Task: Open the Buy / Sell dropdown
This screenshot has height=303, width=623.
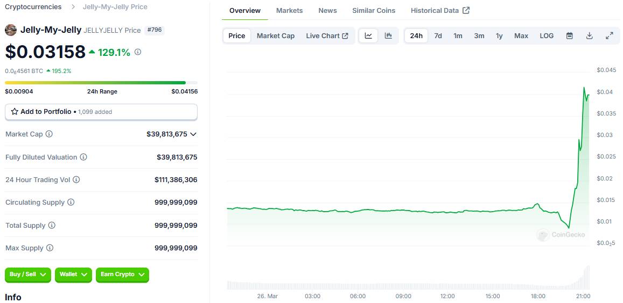Action: pos(28,275)
